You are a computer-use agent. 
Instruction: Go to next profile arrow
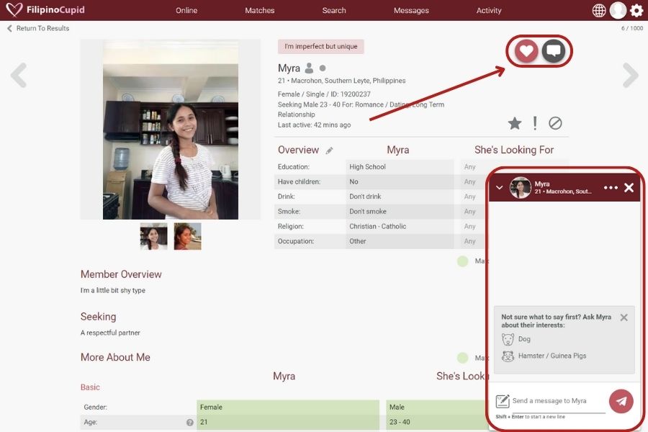[x=630, y=75]
